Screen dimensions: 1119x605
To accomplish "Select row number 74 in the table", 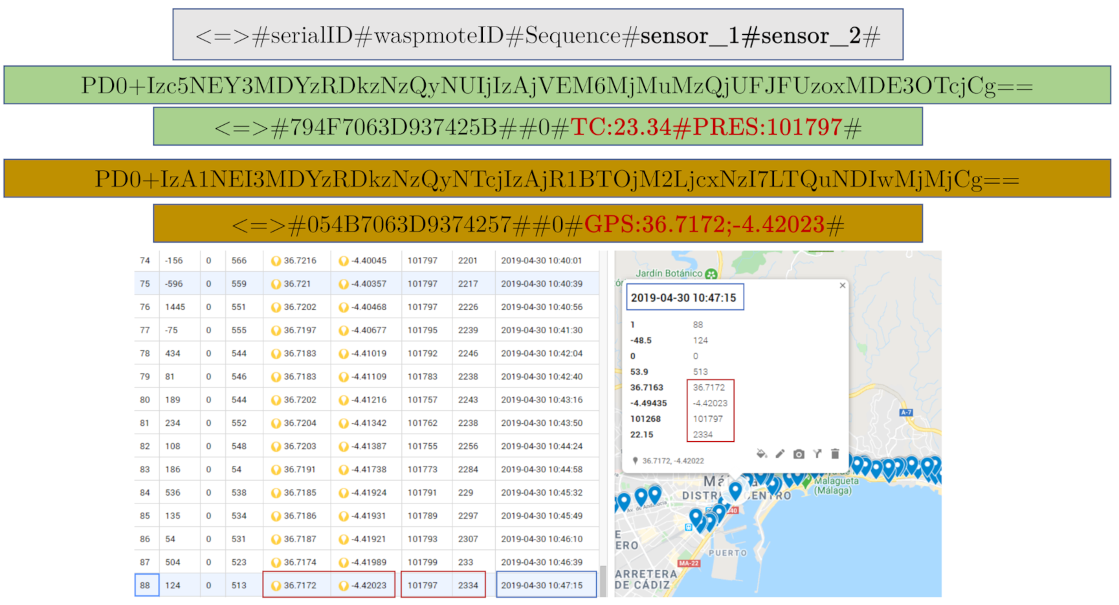I will 145,261.
